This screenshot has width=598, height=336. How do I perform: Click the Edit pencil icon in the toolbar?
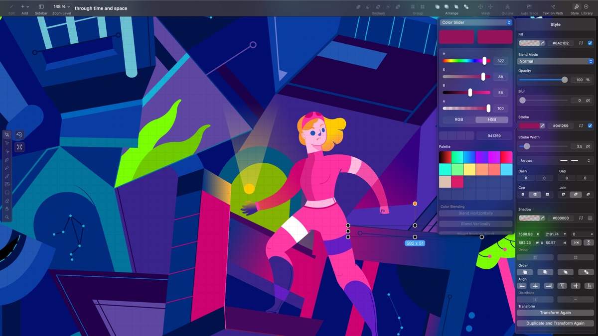[x=11, y=7]
